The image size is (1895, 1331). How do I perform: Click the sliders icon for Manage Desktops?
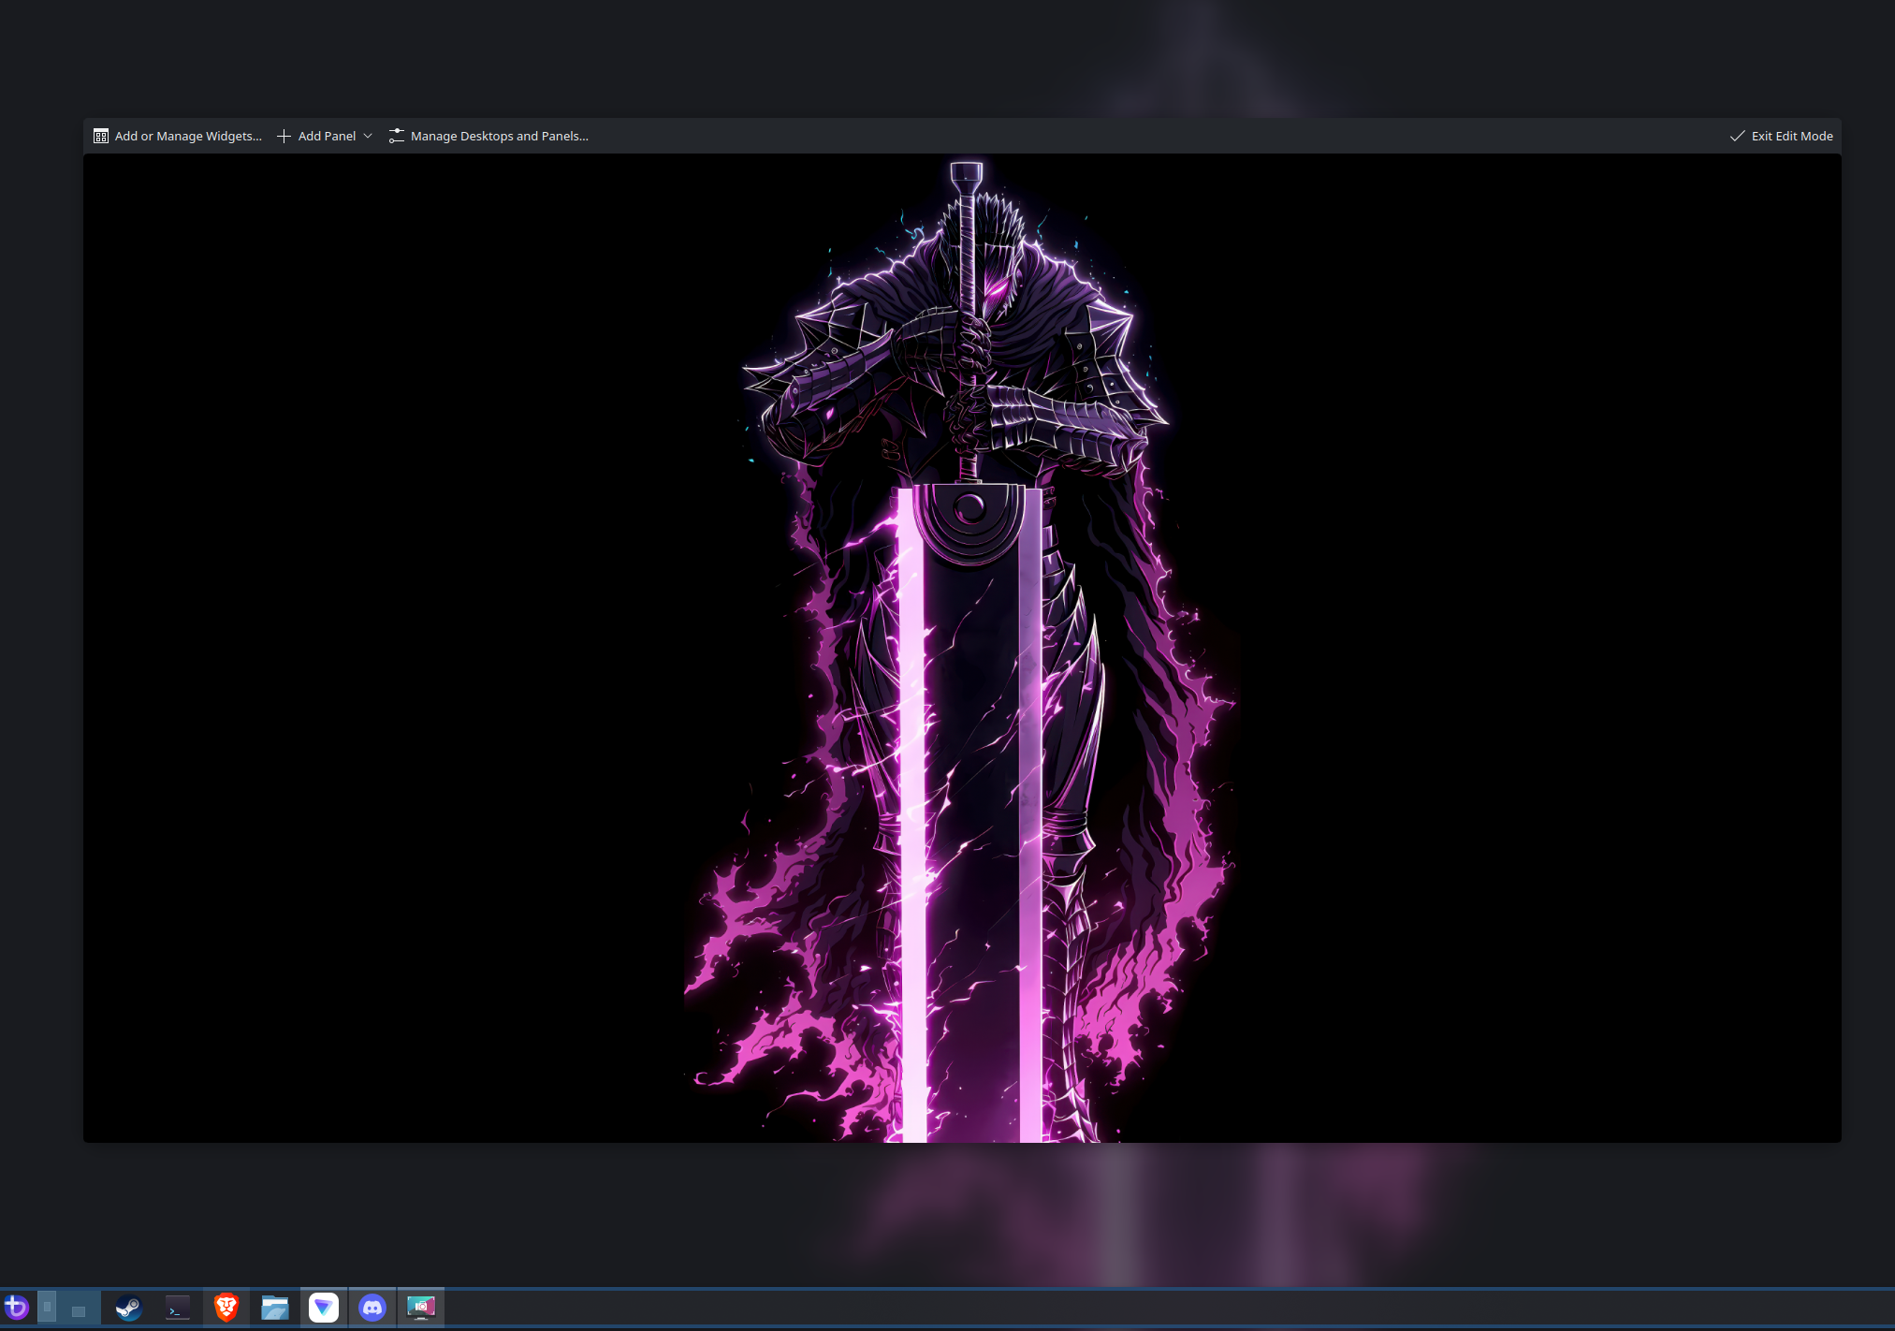coord(397,136)
